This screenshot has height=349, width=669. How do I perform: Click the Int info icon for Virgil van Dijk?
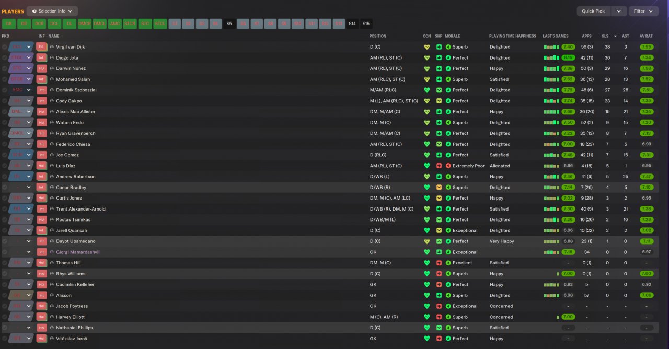point(41,47)
